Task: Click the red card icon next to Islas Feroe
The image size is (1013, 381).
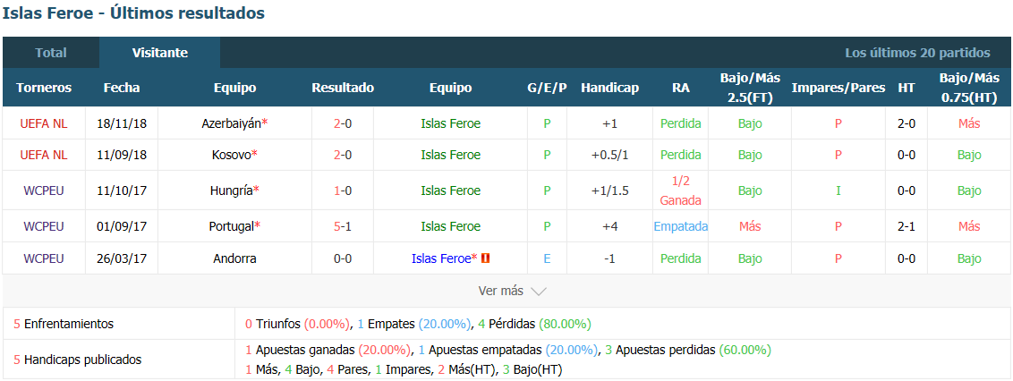Action: tap(486, 258)
